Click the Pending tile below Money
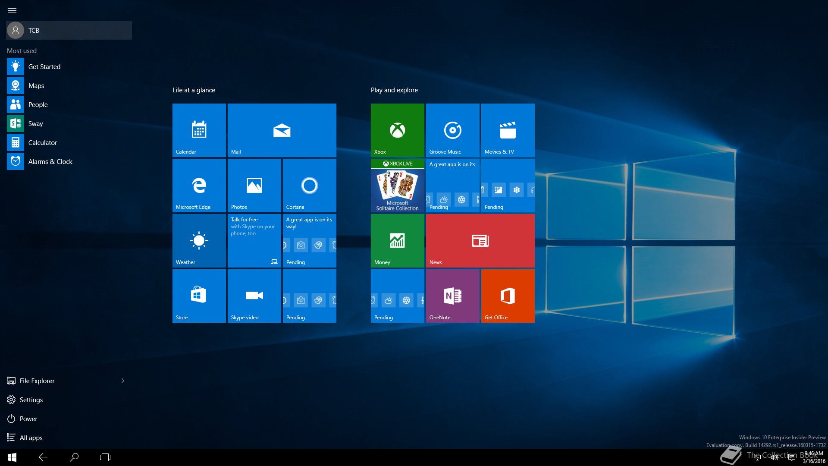 (x=398, y=296)
